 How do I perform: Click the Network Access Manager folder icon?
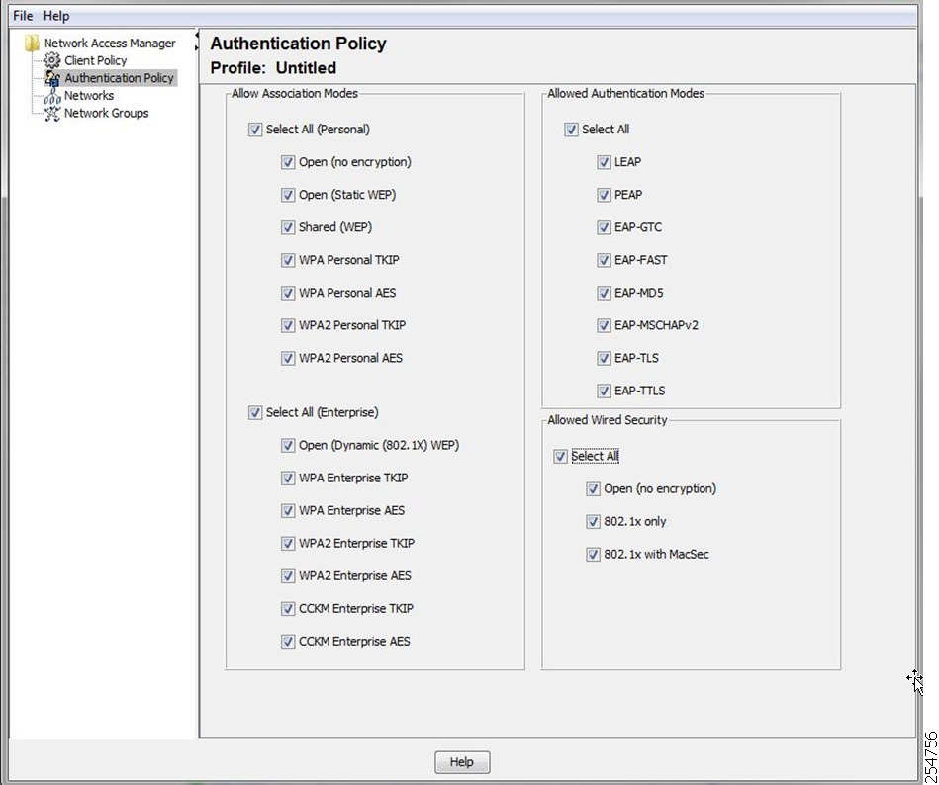32,44
